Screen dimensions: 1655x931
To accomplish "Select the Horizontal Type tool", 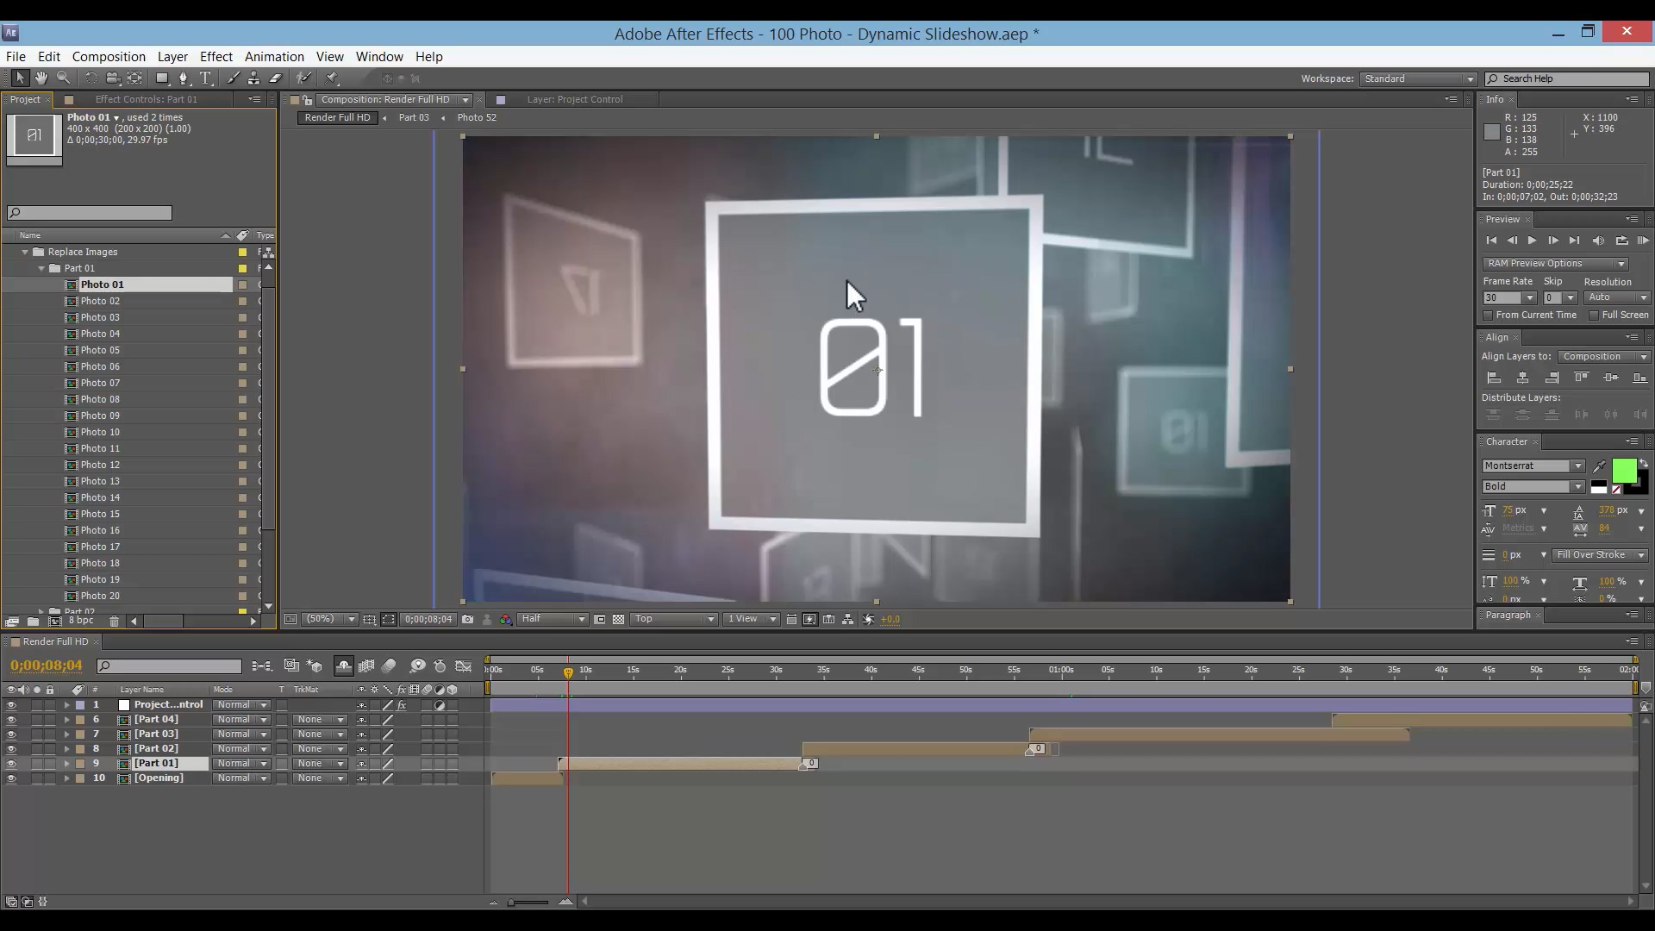I will 206,78.
